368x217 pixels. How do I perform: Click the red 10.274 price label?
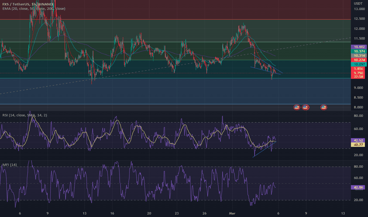coord(359,60)
